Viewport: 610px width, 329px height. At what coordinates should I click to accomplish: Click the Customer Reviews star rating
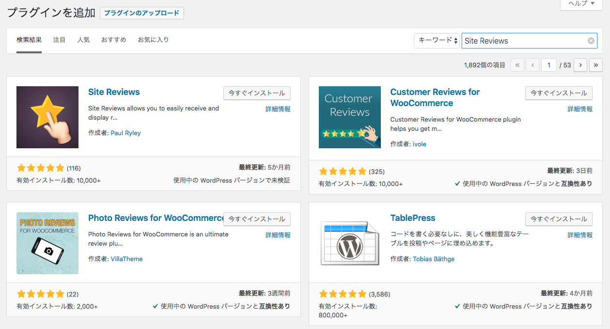pos(343,172)
